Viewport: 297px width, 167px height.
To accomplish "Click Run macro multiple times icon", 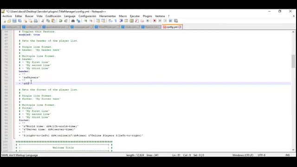I will pos(170,21).
